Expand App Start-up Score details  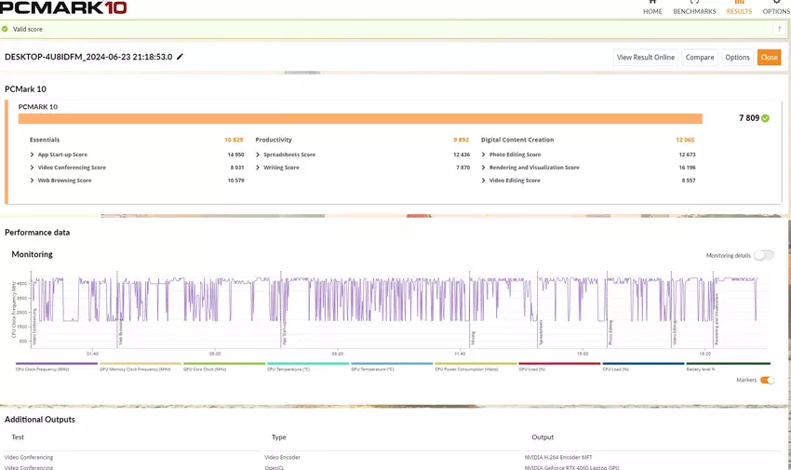click(x=33, y=154)
